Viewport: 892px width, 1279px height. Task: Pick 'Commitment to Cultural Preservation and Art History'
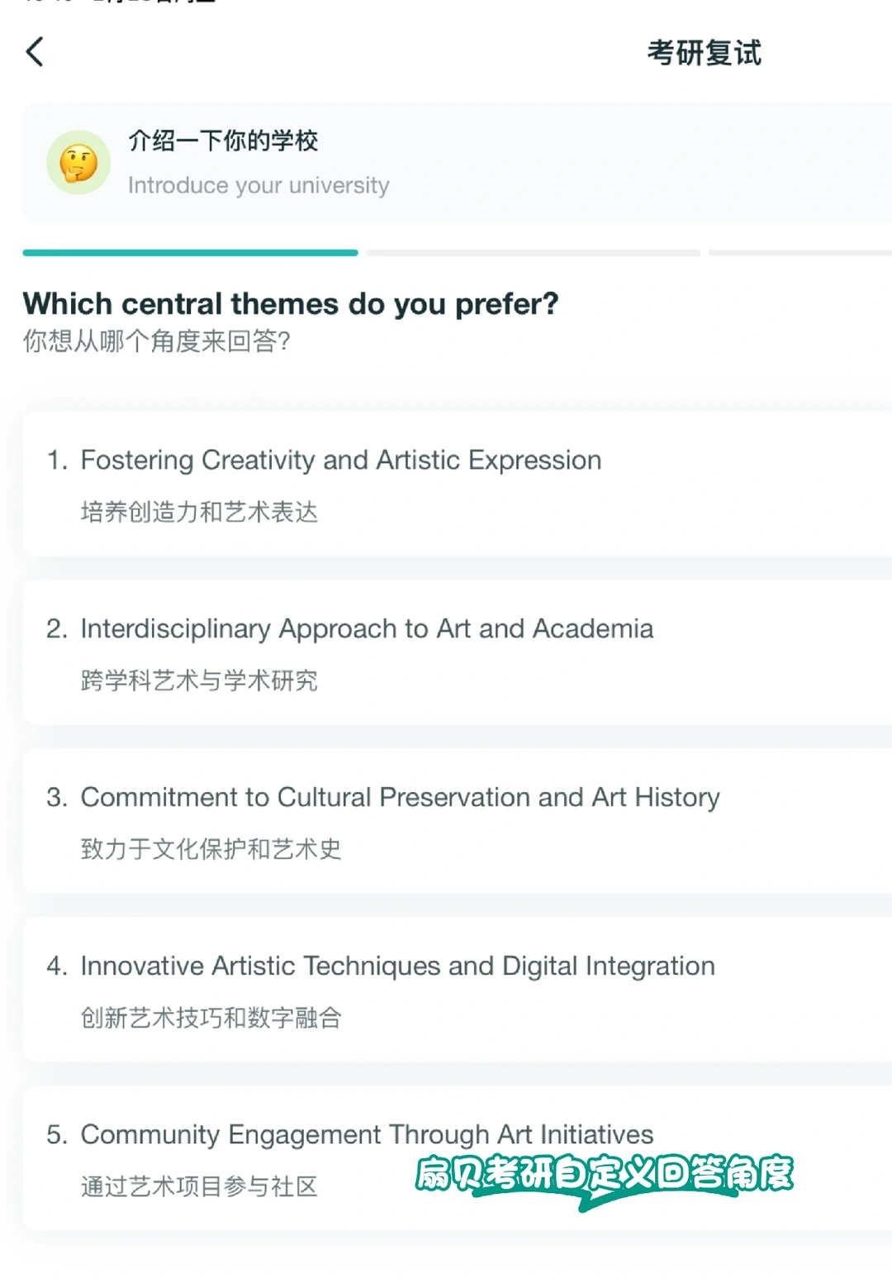point(400,797)
